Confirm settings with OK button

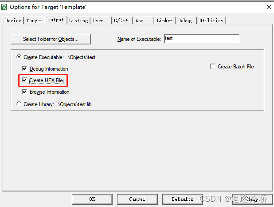pyautogui.click(x=92, y=199)
